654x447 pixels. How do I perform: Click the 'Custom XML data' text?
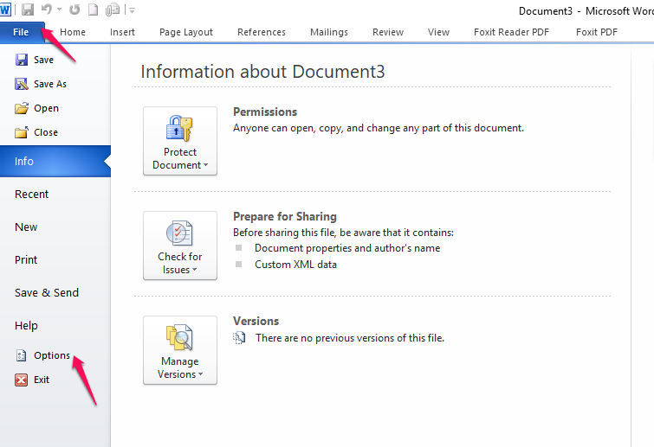(x=295, y=265)
